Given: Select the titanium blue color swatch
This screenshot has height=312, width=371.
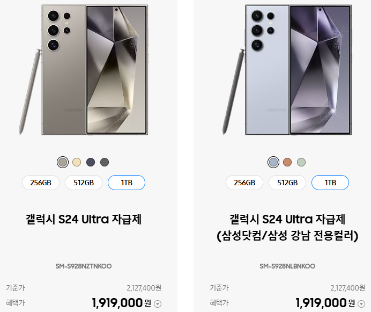Looking at the screenshot, I should [x=273, y=162].
